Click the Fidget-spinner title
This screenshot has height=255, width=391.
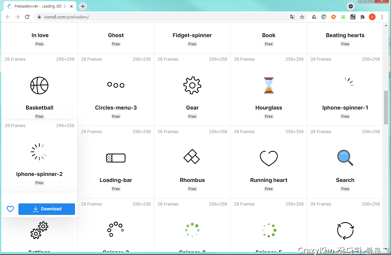192,35
